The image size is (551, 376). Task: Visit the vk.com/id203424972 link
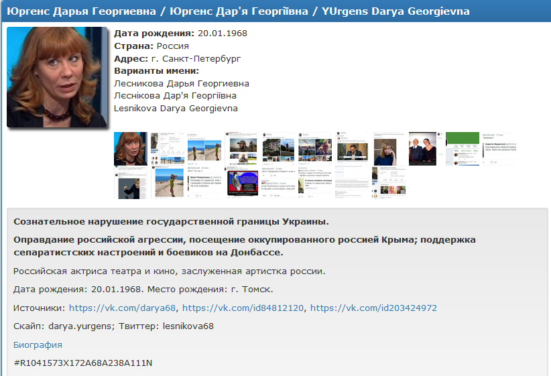(373, 308)
